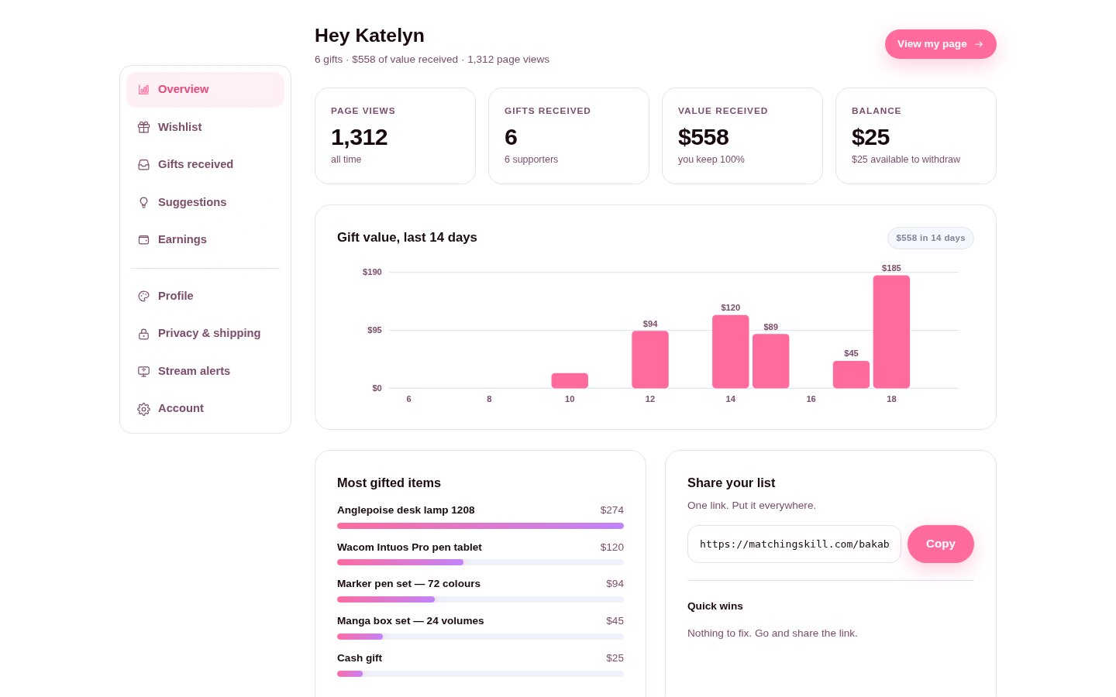Click the View my page button

coord(940,44)
